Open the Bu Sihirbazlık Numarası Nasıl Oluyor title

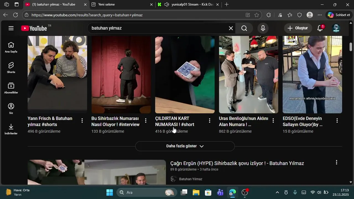(x=115, y=121)
